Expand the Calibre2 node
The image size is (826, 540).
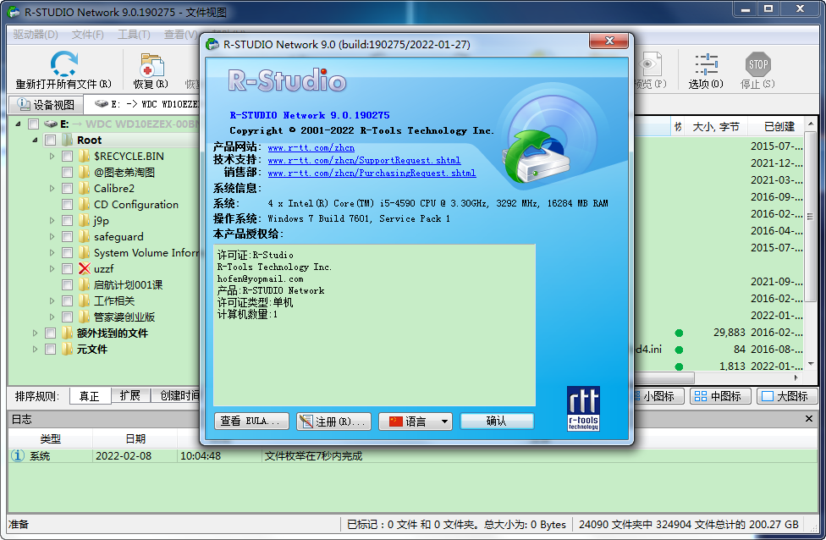(52, 189)
